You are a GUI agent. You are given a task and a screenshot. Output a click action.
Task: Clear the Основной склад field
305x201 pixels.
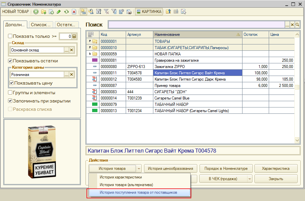72,50
